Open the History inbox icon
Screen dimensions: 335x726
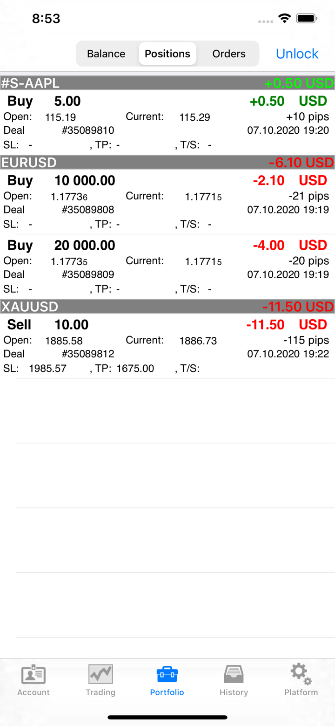point(234,675)
